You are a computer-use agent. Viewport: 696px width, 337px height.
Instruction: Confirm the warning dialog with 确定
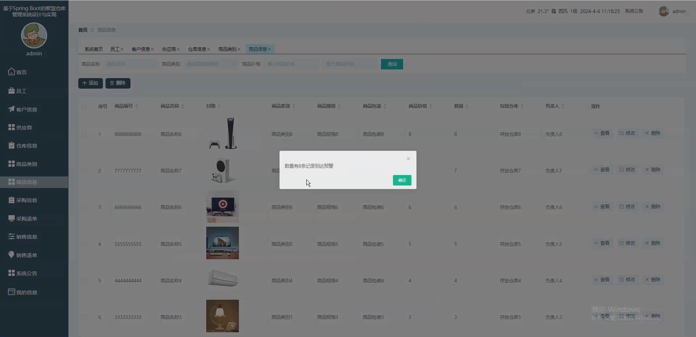click(402, 180)
